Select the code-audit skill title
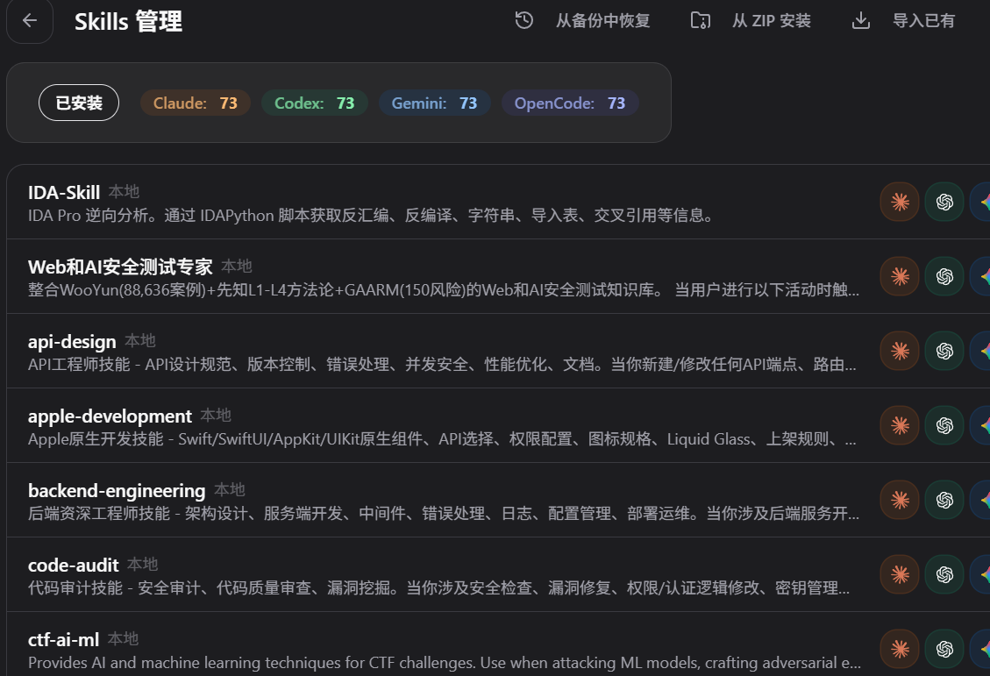The image size is (990, 676). coord(74,565)
